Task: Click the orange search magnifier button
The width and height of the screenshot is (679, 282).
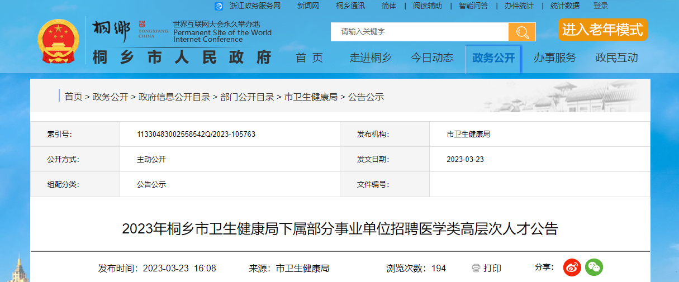Action: 521,32
